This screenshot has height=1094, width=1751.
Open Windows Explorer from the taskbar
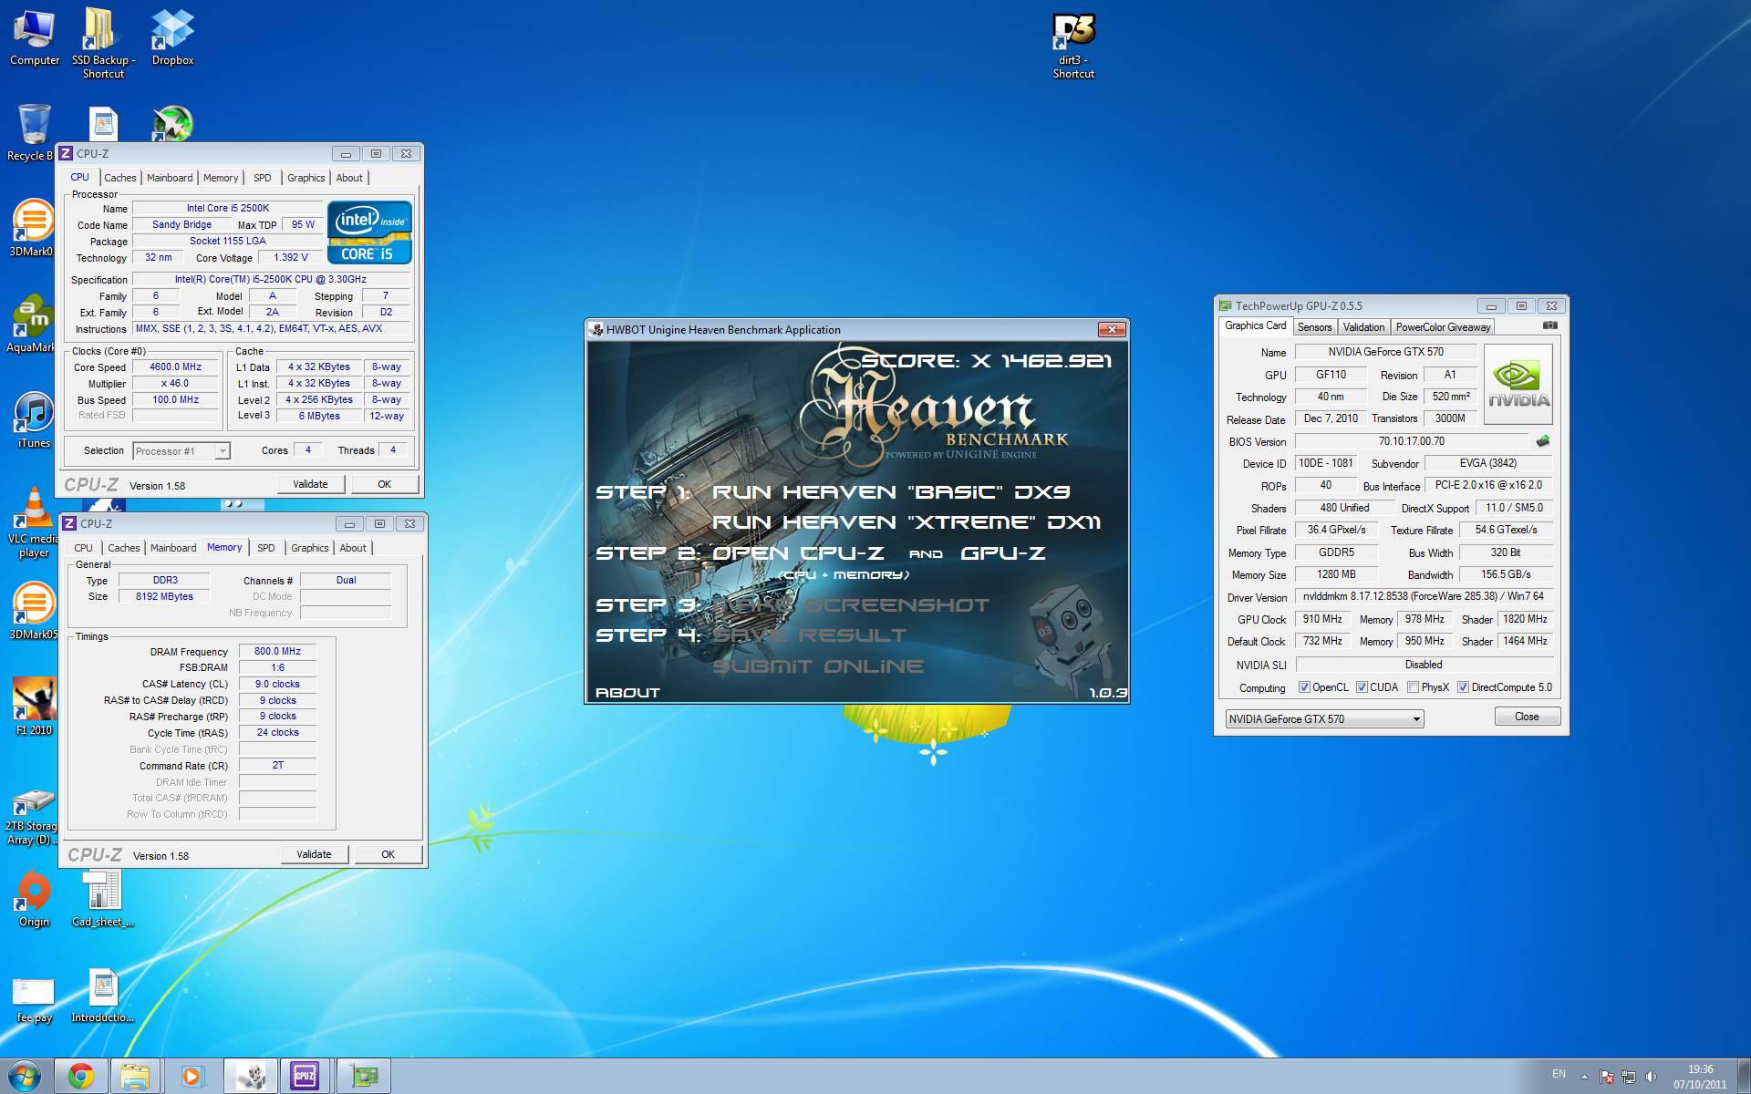(x=135, y=1077)
